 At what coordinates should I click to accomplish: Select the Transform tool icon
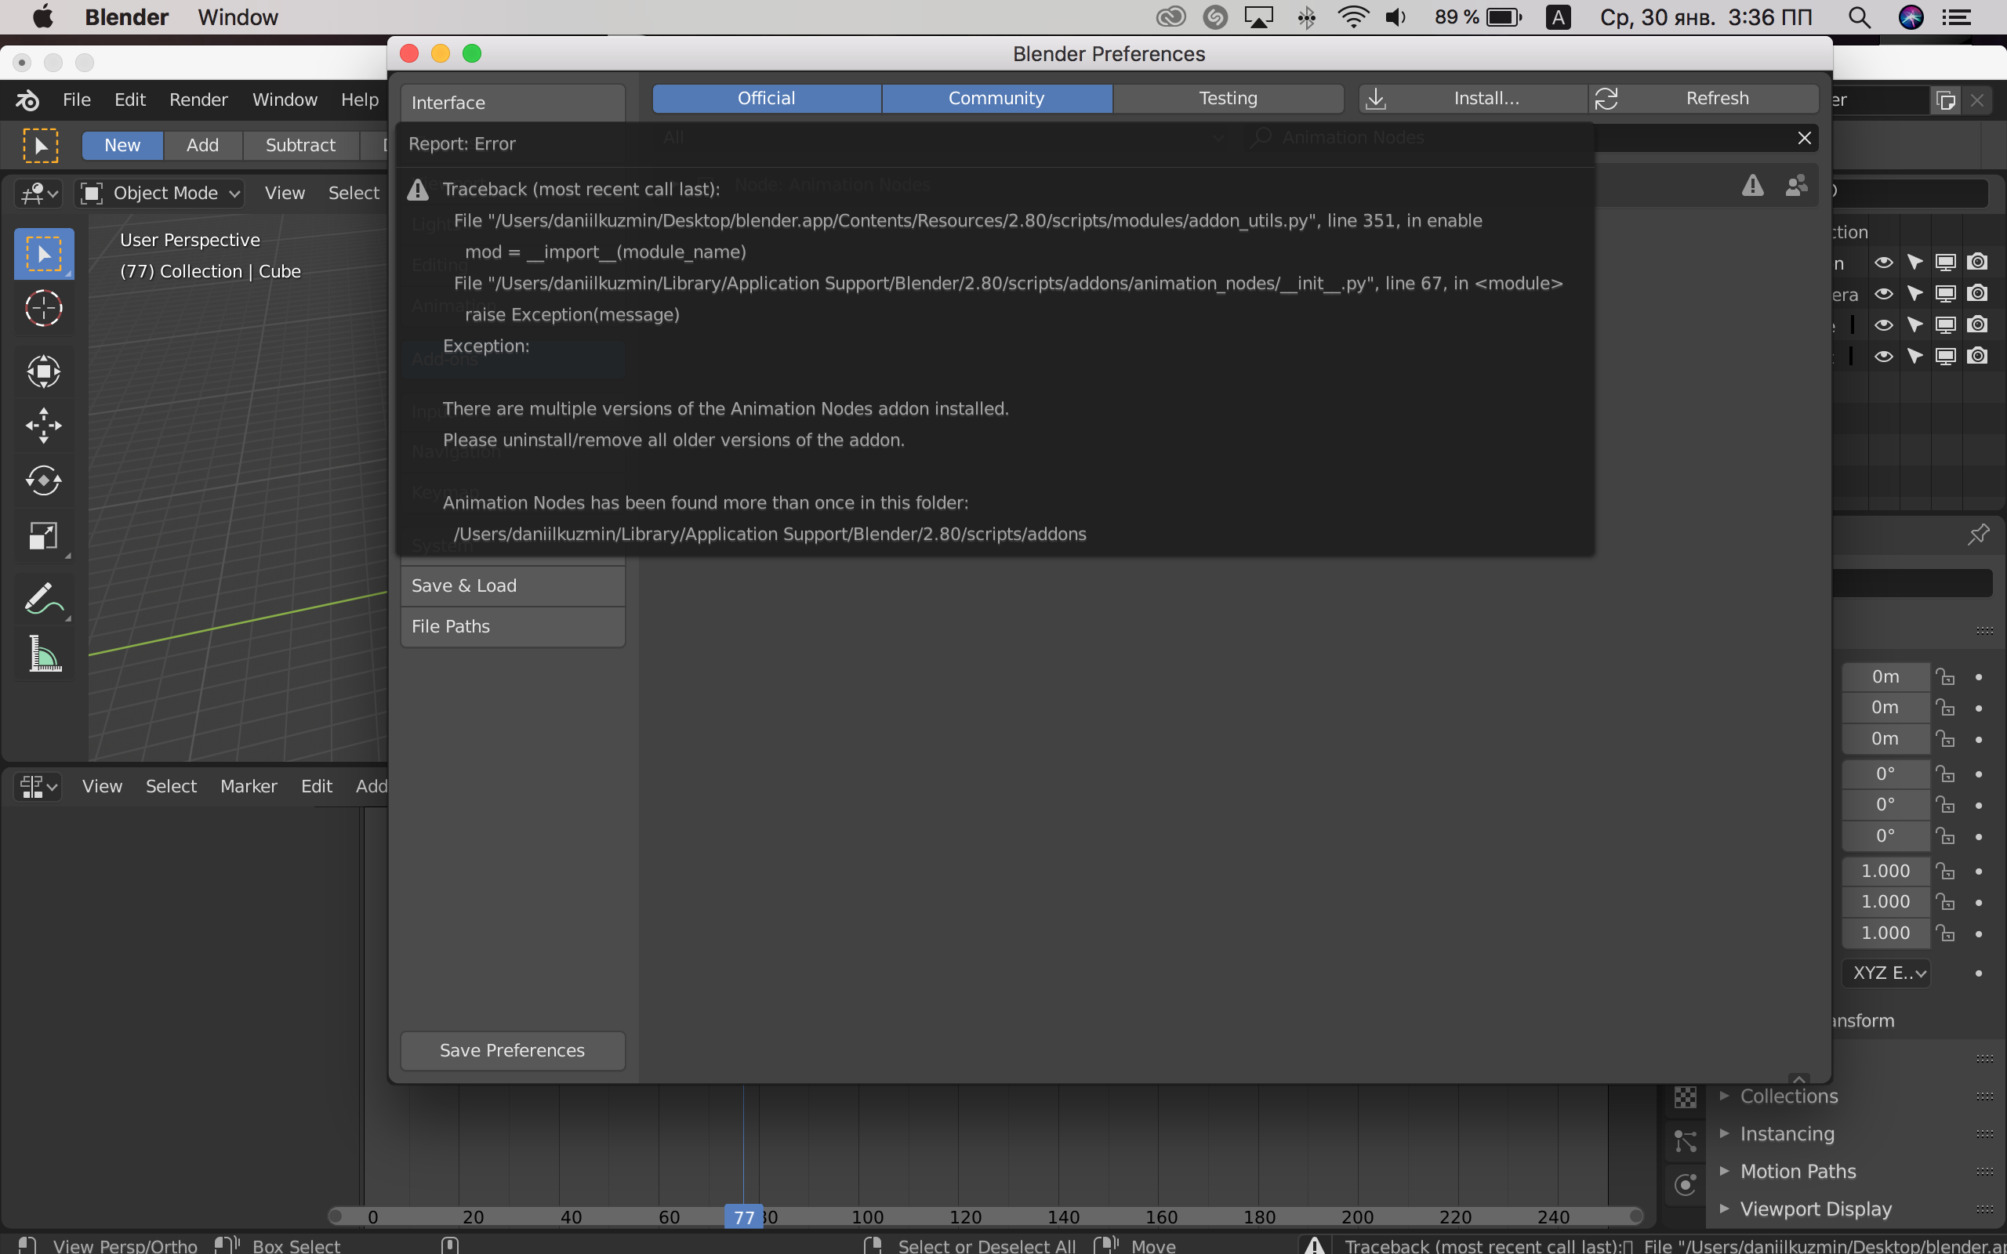pos(43,371)
